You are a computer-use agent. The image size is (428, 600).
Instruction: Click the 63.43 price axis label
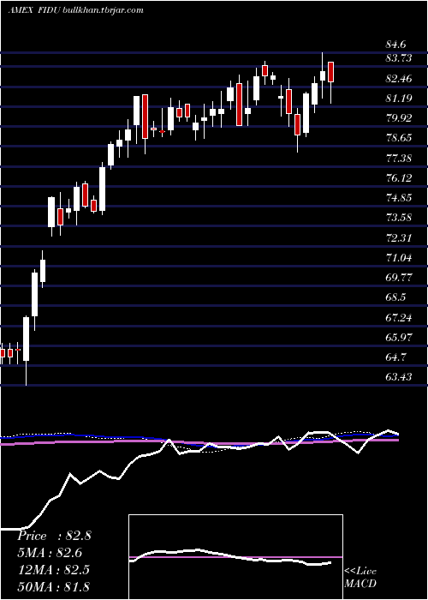coord(399,377)
